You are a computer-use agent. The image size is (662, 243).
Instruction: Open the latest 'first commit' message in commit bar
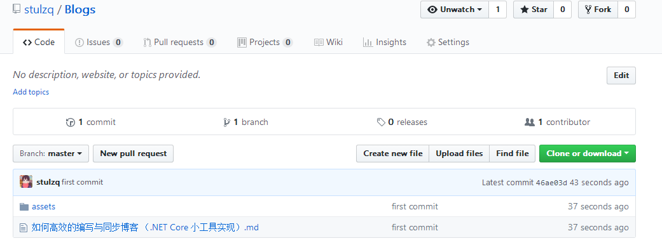[x=82, y=182]
